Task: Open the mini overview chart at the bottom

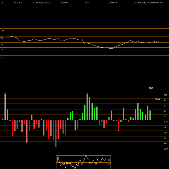Action: coord(83,162)
